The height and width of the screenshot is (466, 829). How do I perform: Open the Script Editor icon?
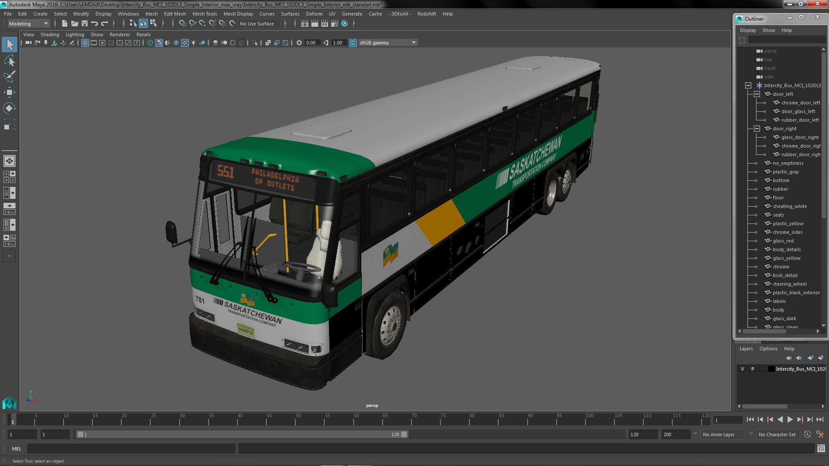pos(821,449)
